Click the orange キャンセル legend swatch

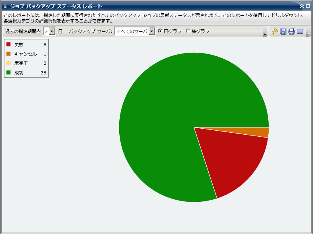coord(8,53)
